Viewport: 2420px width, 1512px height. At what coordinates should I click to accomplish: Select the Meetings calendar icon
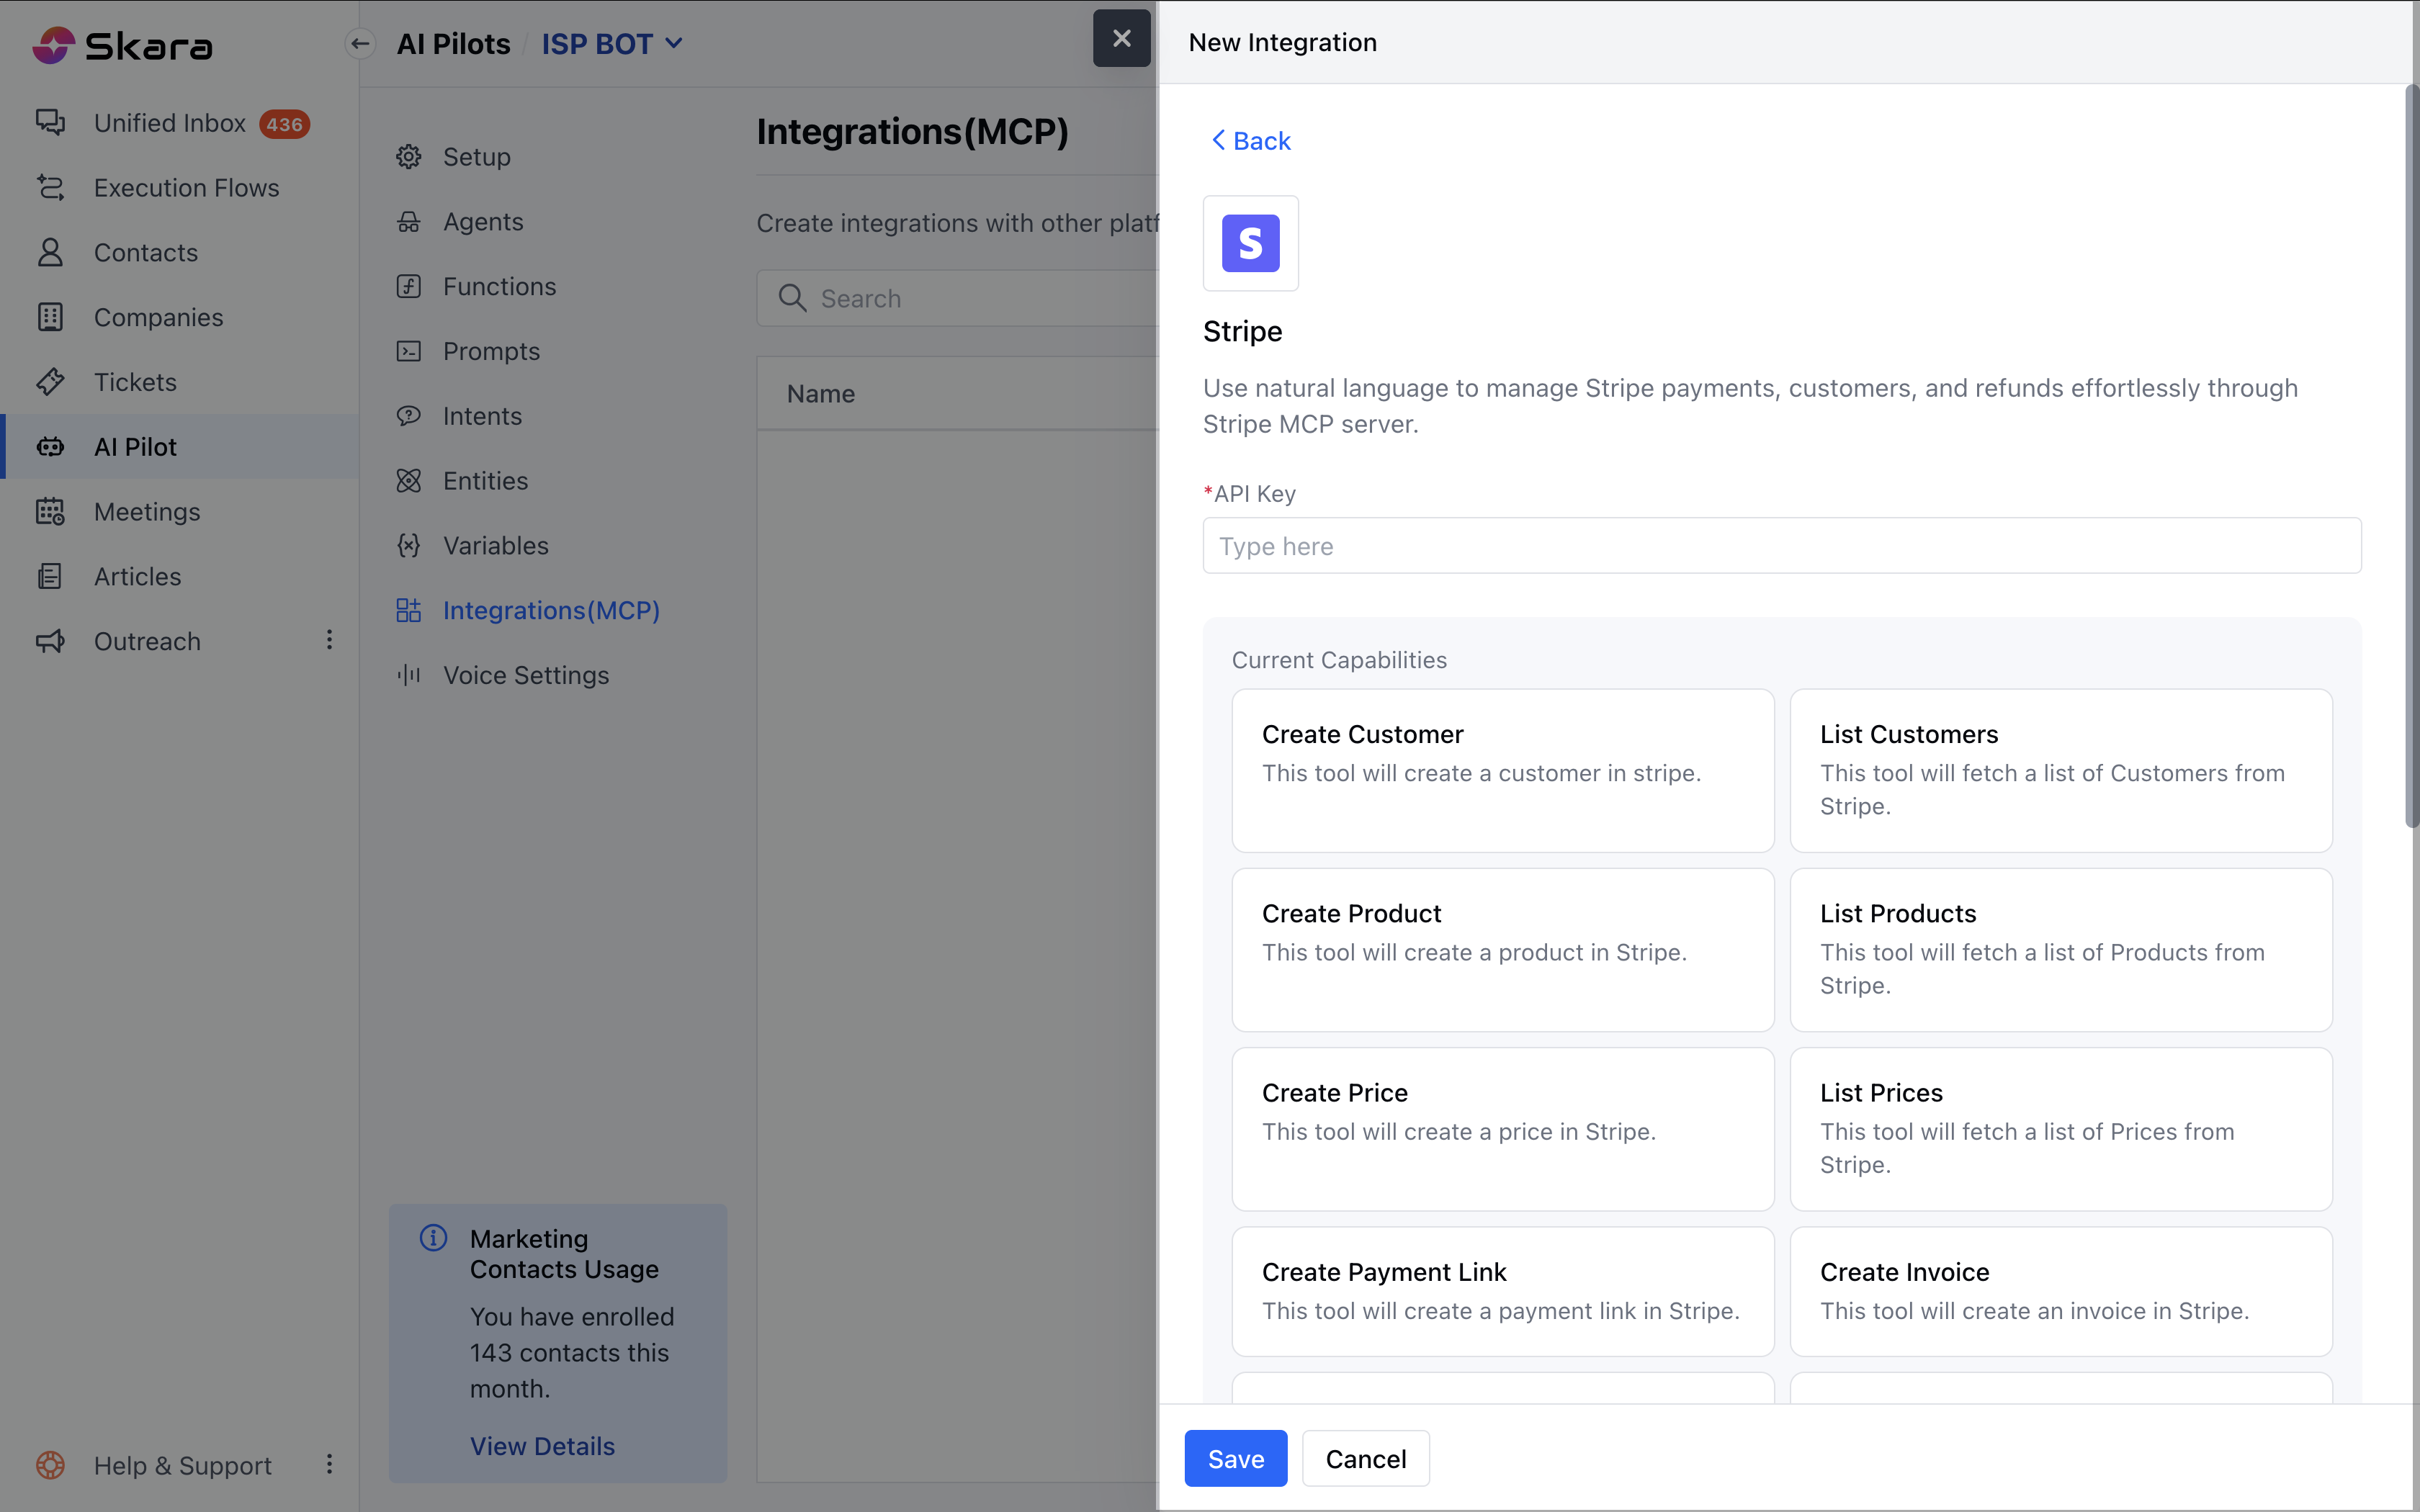click(50, 511)
